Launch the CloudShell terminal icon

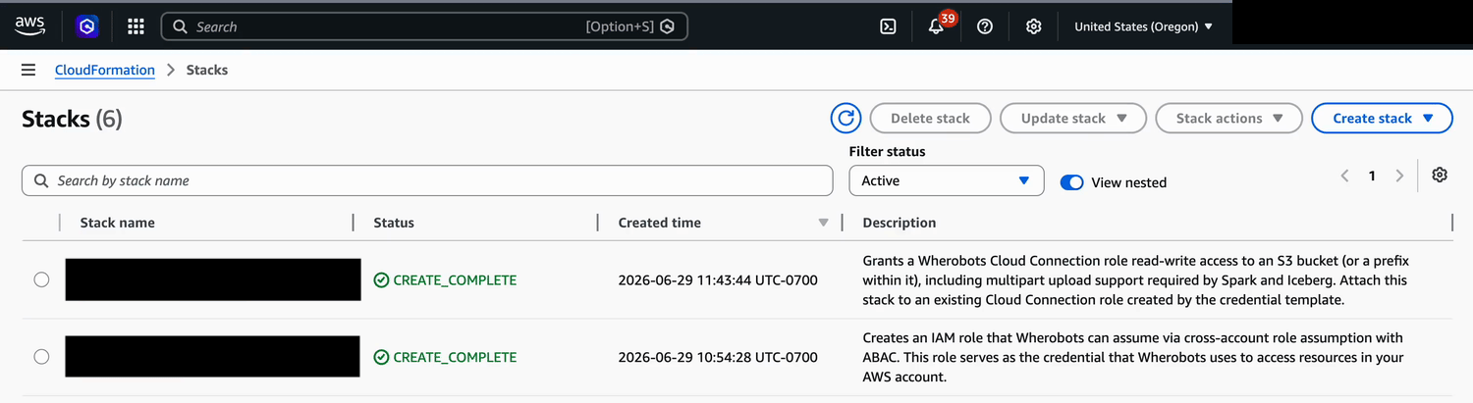(x=888, y=26)
